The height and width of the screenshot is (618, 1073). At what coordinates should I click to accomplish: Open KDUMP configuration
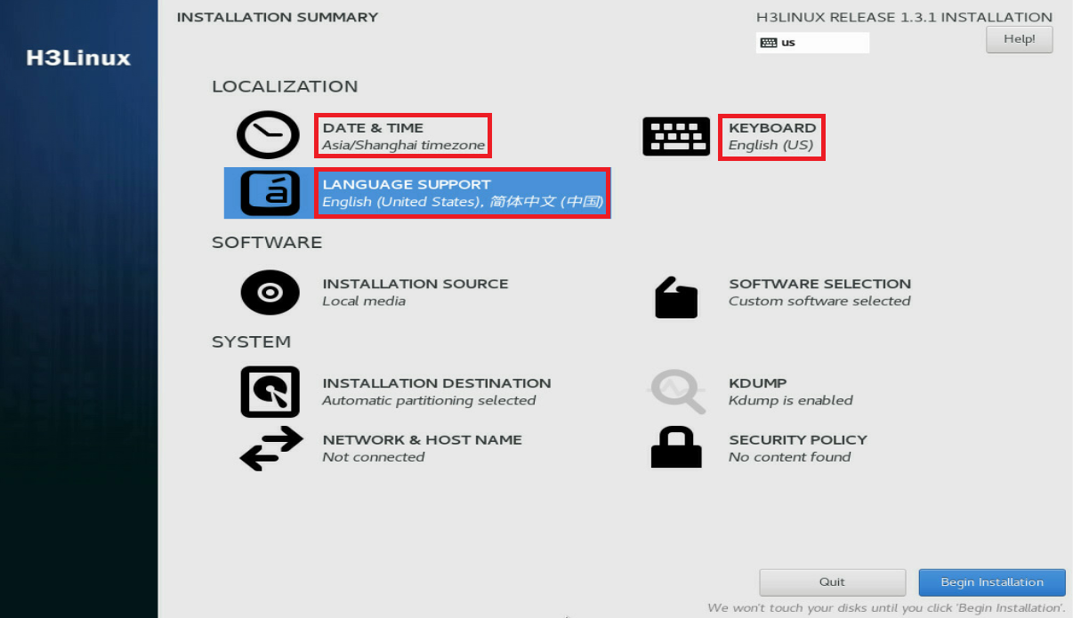758,383
